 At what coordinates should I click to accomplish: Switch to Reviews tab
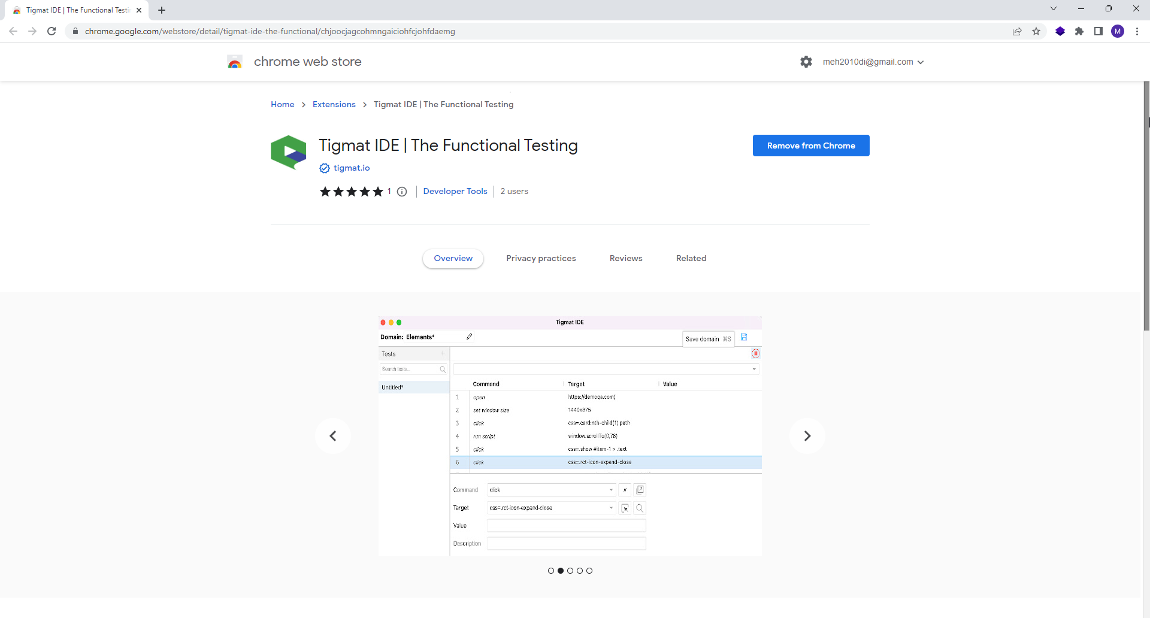point(626,259)
